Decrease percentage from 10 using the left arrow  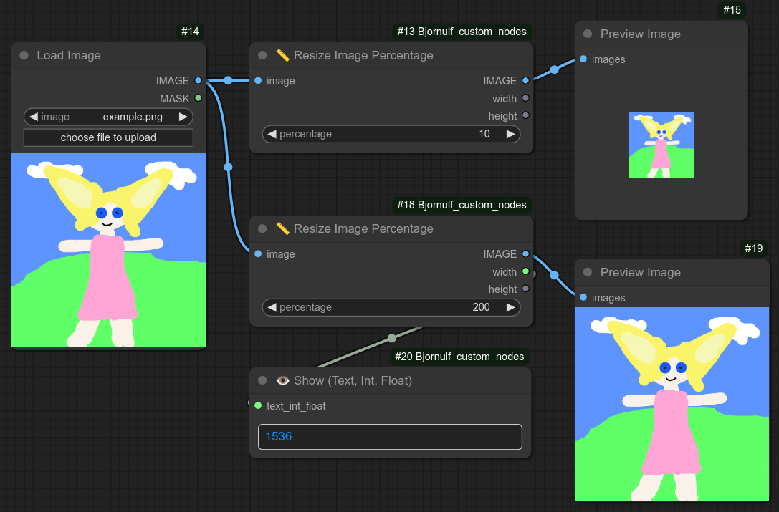pyautogui.click(x=272, y=134)
